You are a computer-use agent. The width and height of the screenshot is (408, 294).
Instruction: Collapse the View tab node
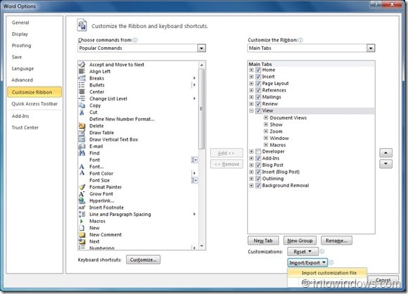pyautogui.click(x=252, y=110)
